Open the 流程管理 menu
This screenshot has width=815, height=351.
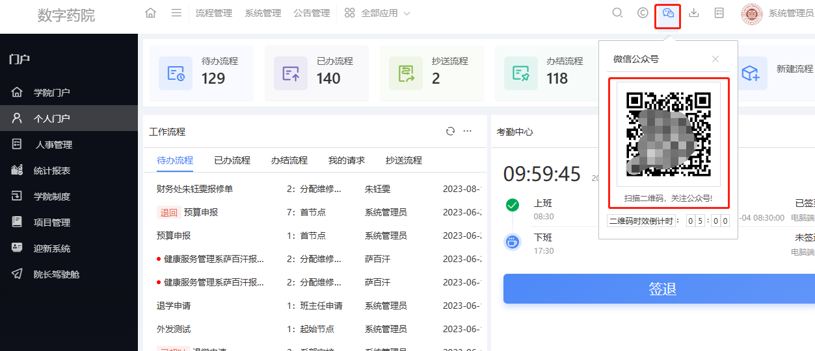click(x=214, y=13)
